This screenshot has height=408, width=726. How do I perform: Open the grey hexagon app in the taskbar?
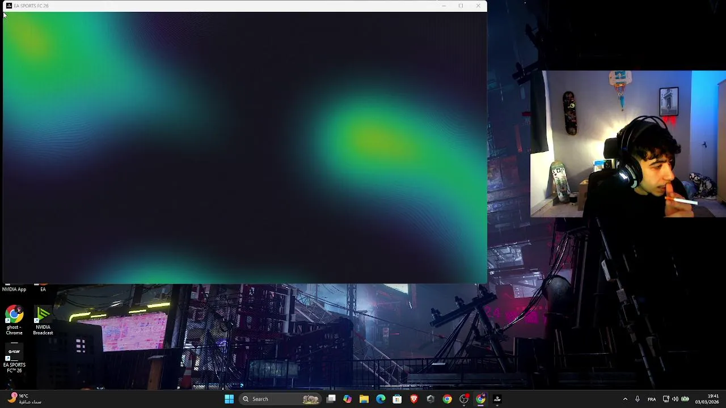[x=430, y=399]
